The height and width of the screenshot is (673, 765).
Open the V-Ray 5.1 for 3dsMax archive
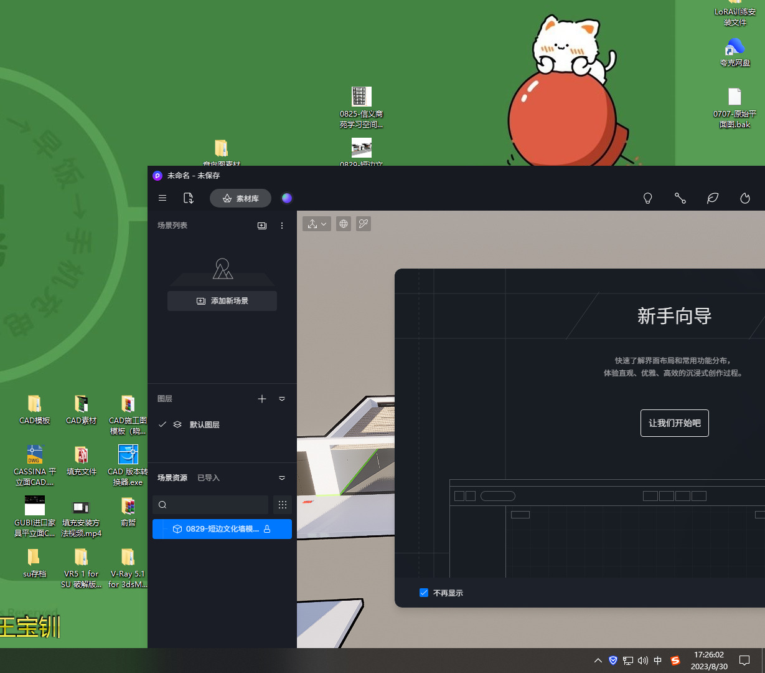point(128,568)
